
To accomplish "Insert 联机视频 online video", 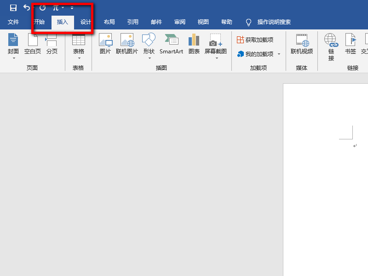I will [x=302, y=44].
